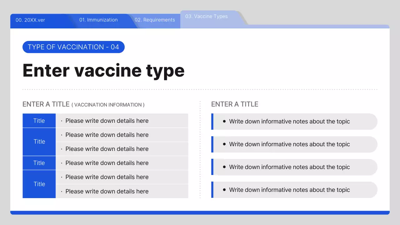This screenshot has height=225, width=400.
Task: Select the third 'Please write down details here' row
Action: click(x=122, y=149)
